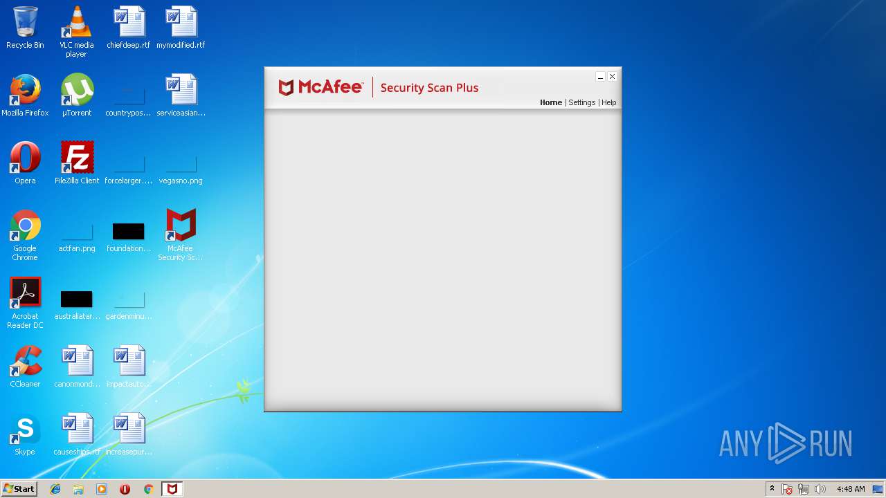
Task: Open McAfee Help link
Action: [608, 102]
